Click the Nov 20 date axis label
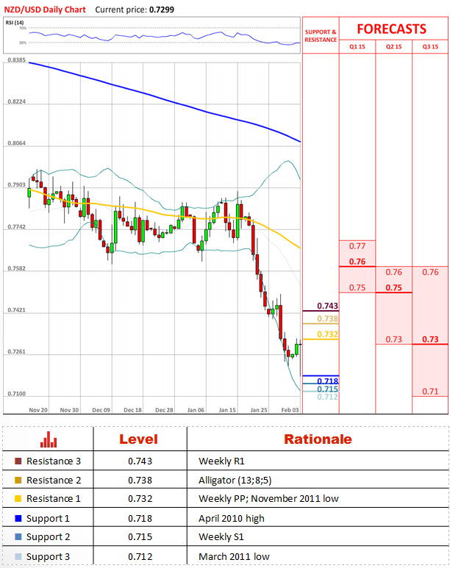The width and height of the screenshot is (450, 568). click(38, 410)
